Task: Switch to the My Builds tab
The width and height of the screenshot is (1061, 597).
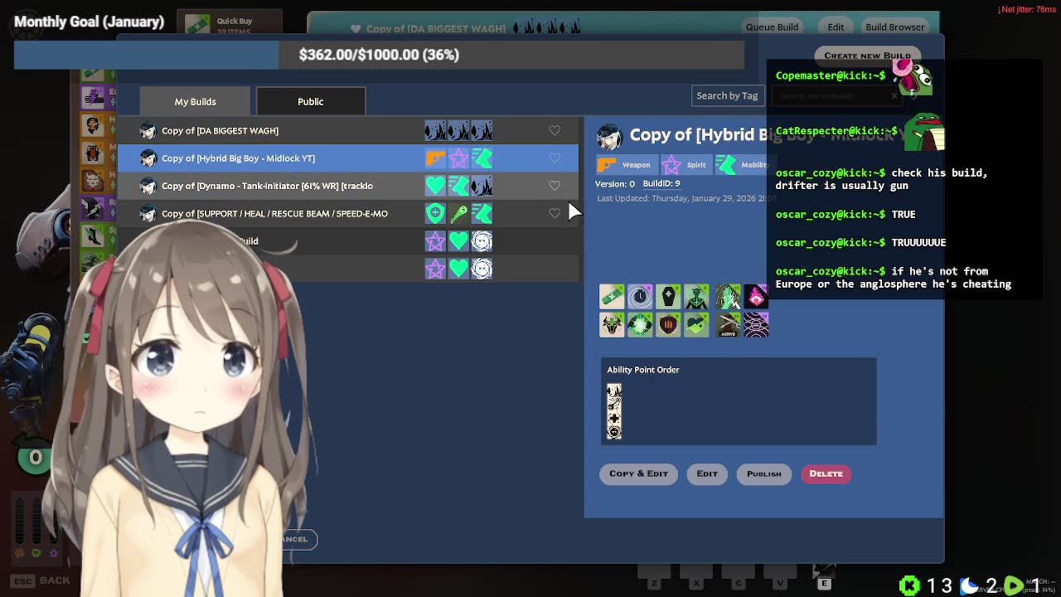Action: 195,101
